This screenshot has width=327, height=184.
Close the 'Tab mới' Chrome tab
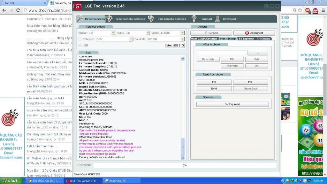[x=45, y=3]
